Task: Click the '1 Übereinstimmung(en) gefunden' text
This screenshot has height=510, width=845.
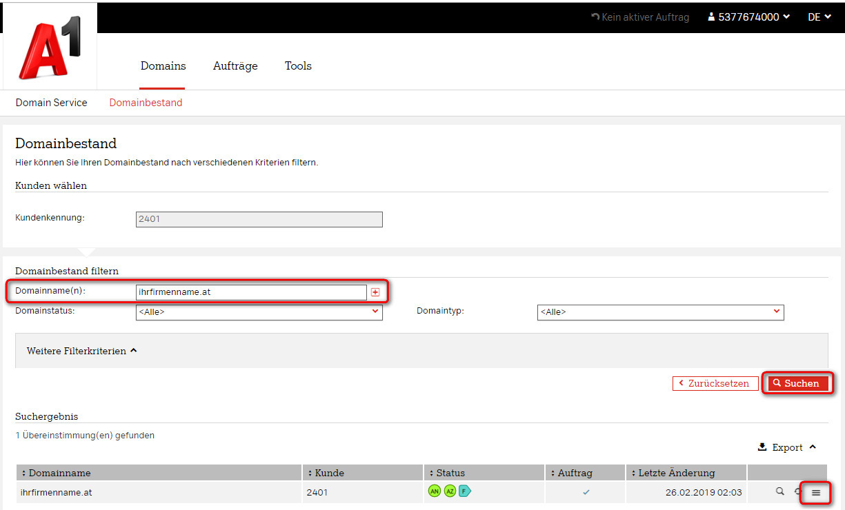Action: 85,436
